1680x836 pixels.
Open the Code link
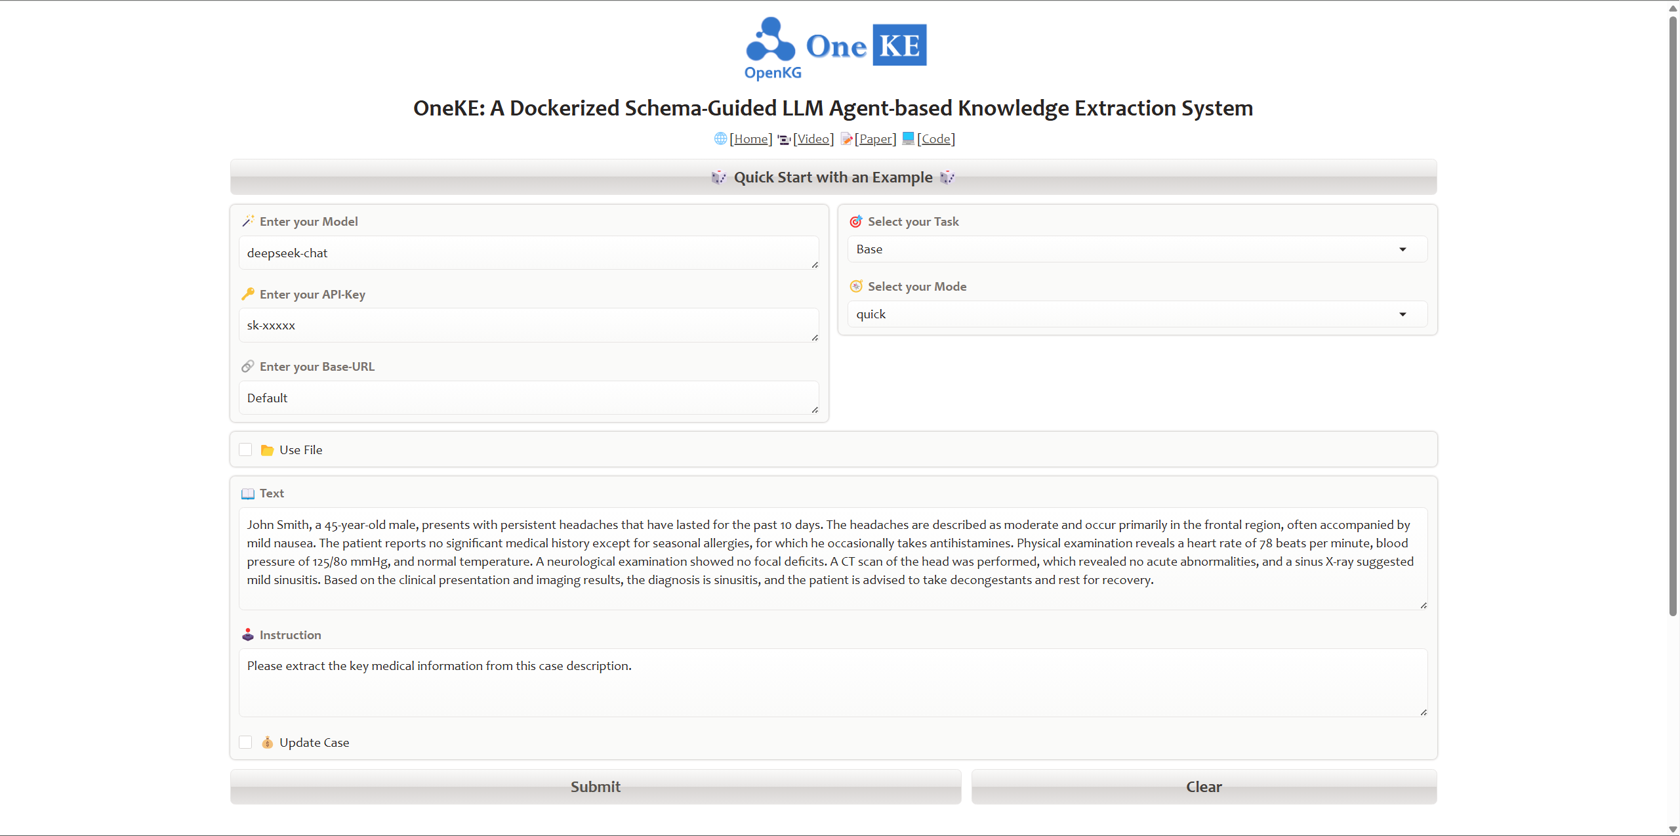(x=936, y=138)
